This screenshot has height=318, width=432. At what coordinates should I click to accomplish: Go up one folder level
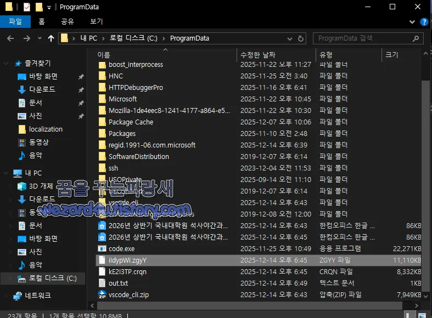pos(51,38)
